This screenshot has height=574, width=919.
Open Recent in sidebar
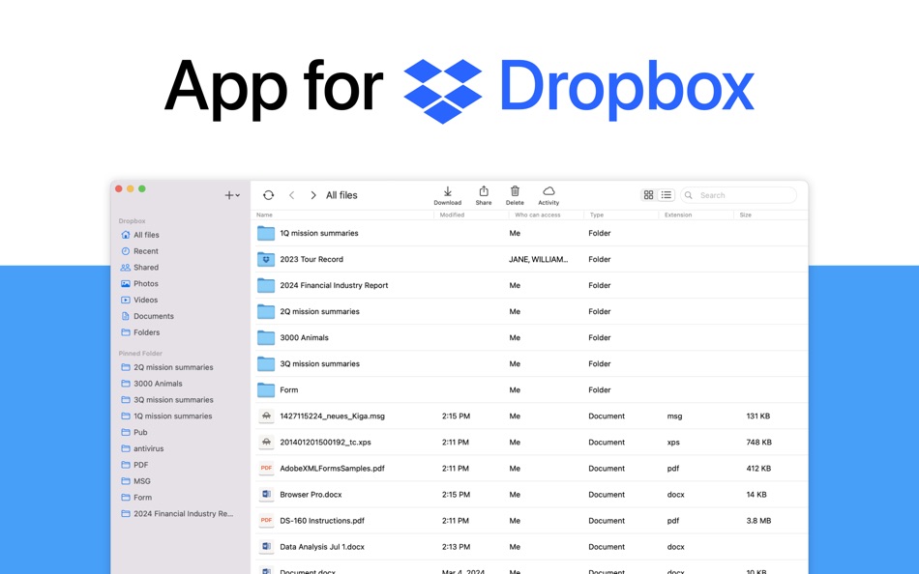point(139,251)
